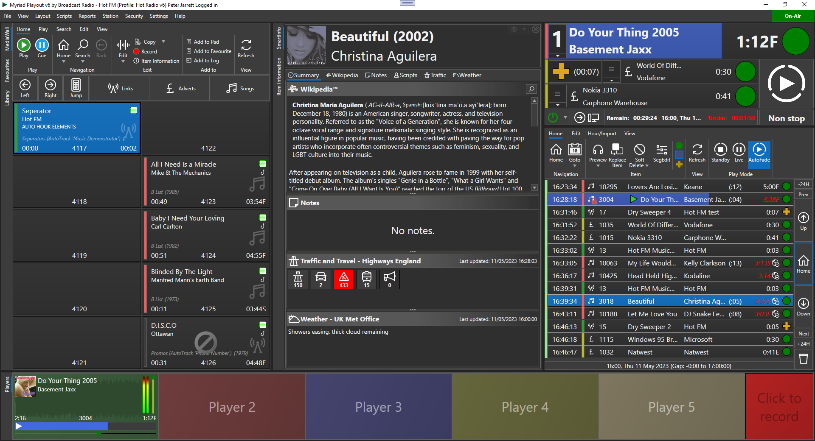Switch to the Wikipedia tab
This screenshot has height=441, width=815.
(342, 75)
